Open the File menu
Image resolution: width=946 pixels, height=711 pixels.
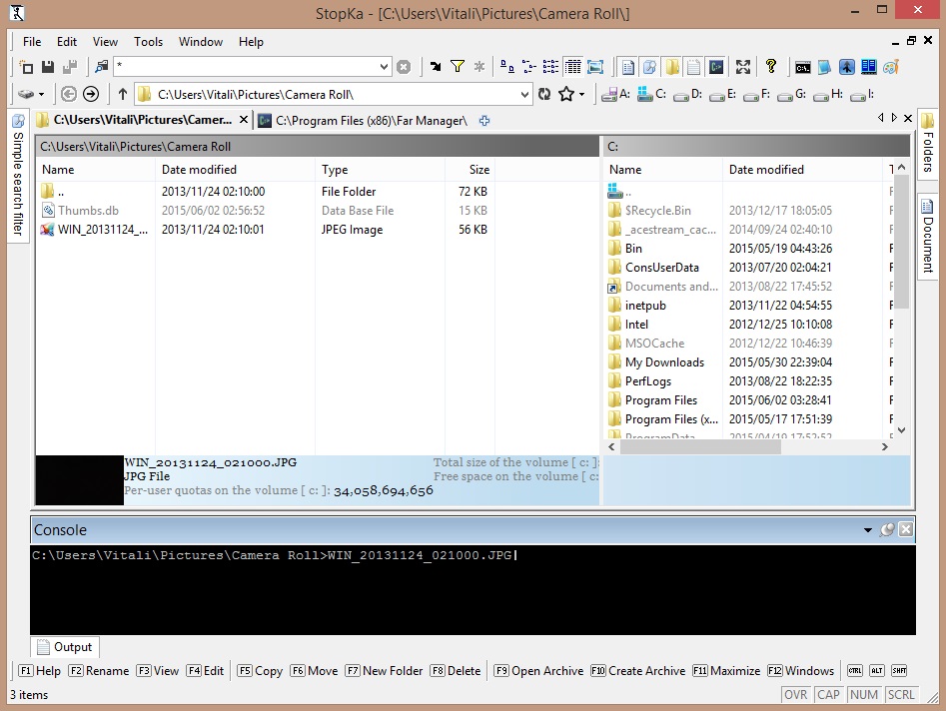click(32, 42)
